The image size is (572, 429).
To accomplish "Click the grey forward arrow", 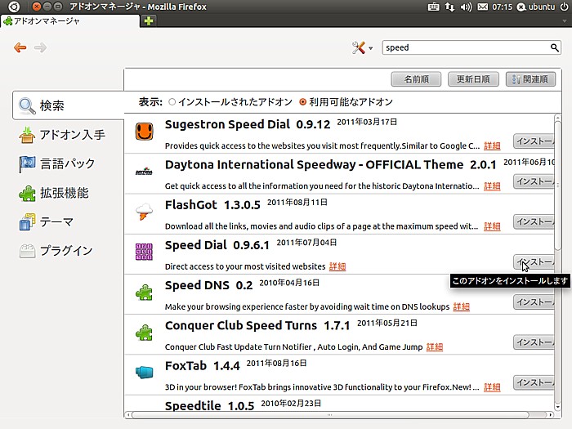I will tap(40, 47).
